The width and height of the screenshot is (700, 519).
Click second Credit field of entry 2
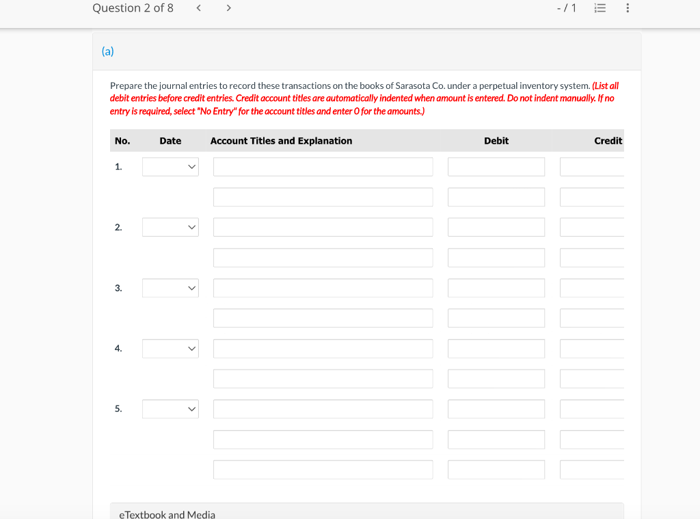[592, 258]
